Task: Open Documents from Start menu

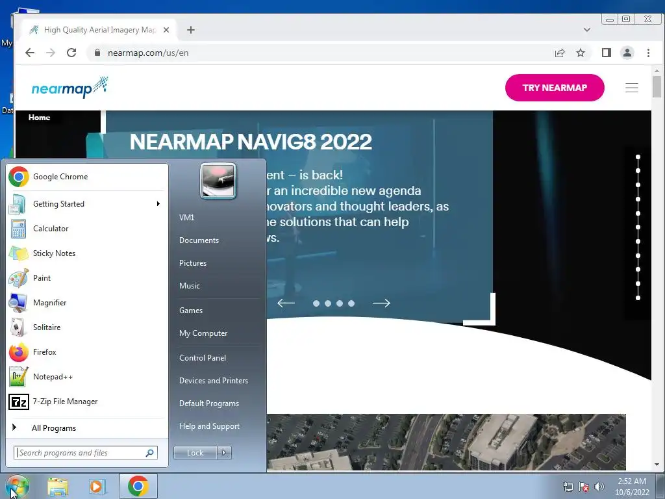Action: [x=199, y=240]
